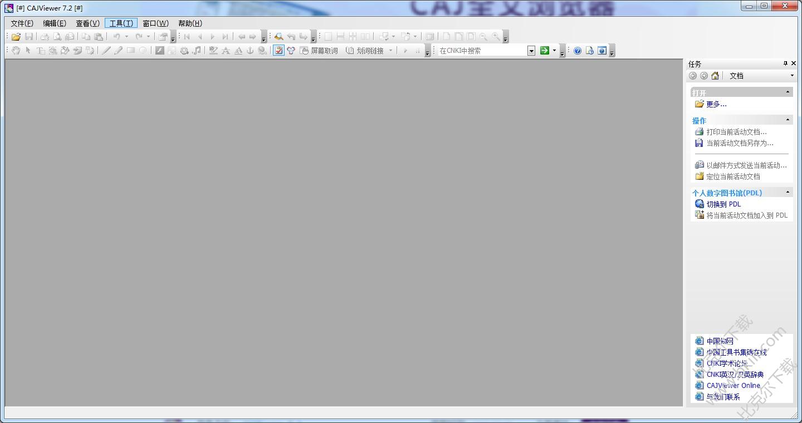The width and height of the screenshot is (802, 423).
Task: Click 当前活动文档另存为... link
Action: coord(740,143)
